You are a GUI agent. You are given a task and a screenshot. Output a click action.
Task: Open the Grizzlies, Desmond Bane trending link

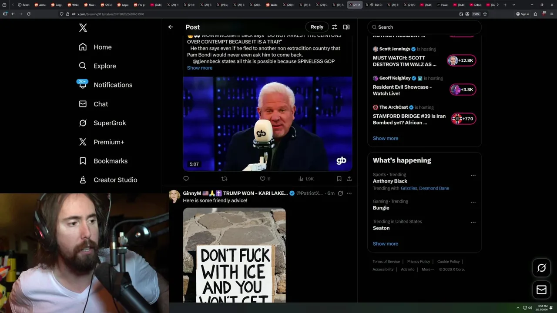coord(425,188)
